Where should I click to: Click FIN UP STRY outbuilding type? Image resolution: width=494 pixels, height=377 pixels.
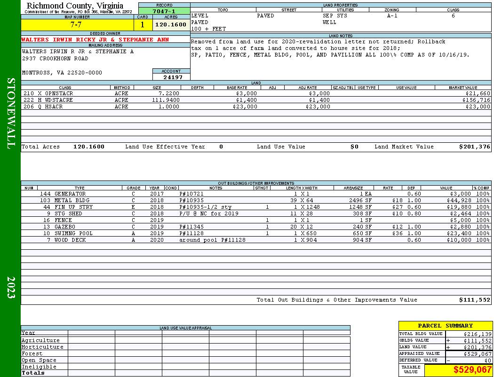click(73, 207)
